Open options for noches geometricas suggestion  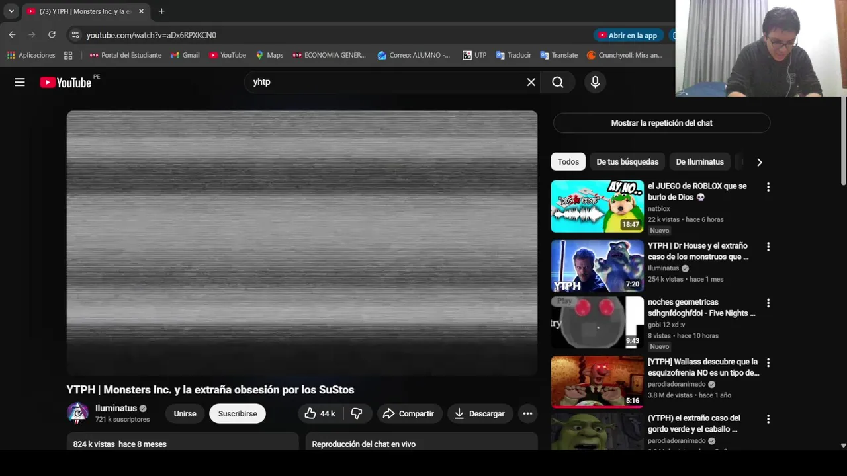coord(768,303)
